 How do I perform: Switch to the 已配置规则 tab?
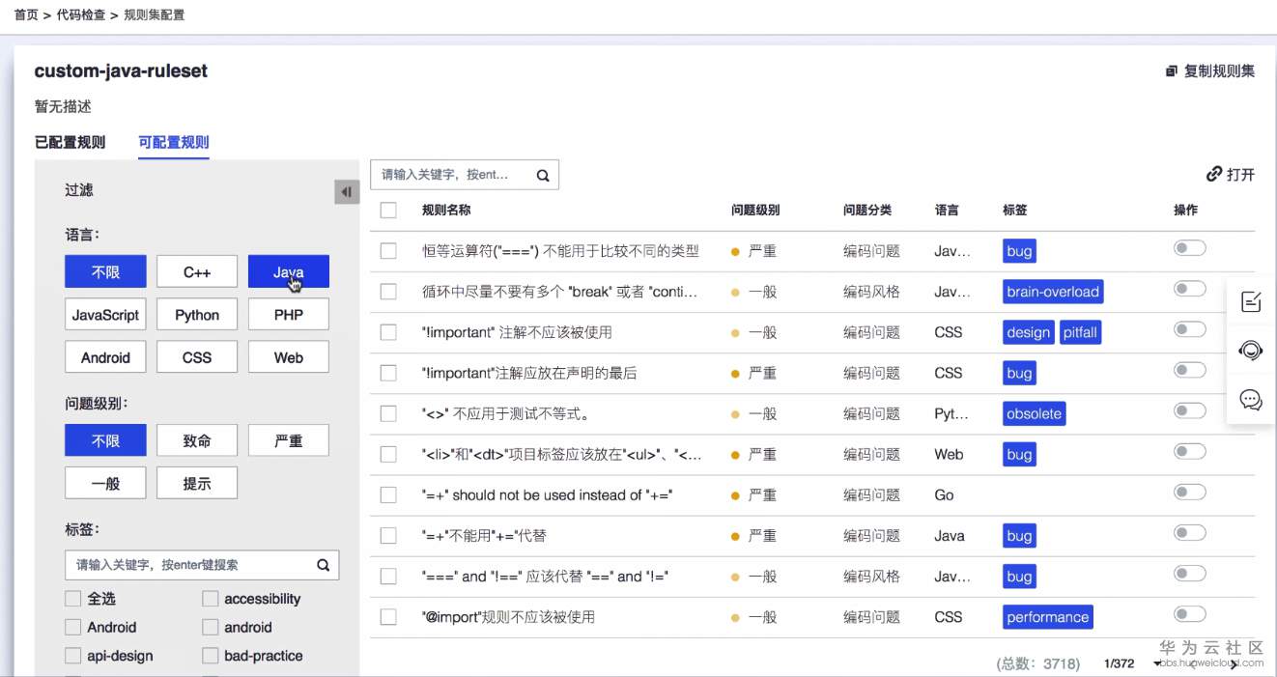(x=70, y=142)
